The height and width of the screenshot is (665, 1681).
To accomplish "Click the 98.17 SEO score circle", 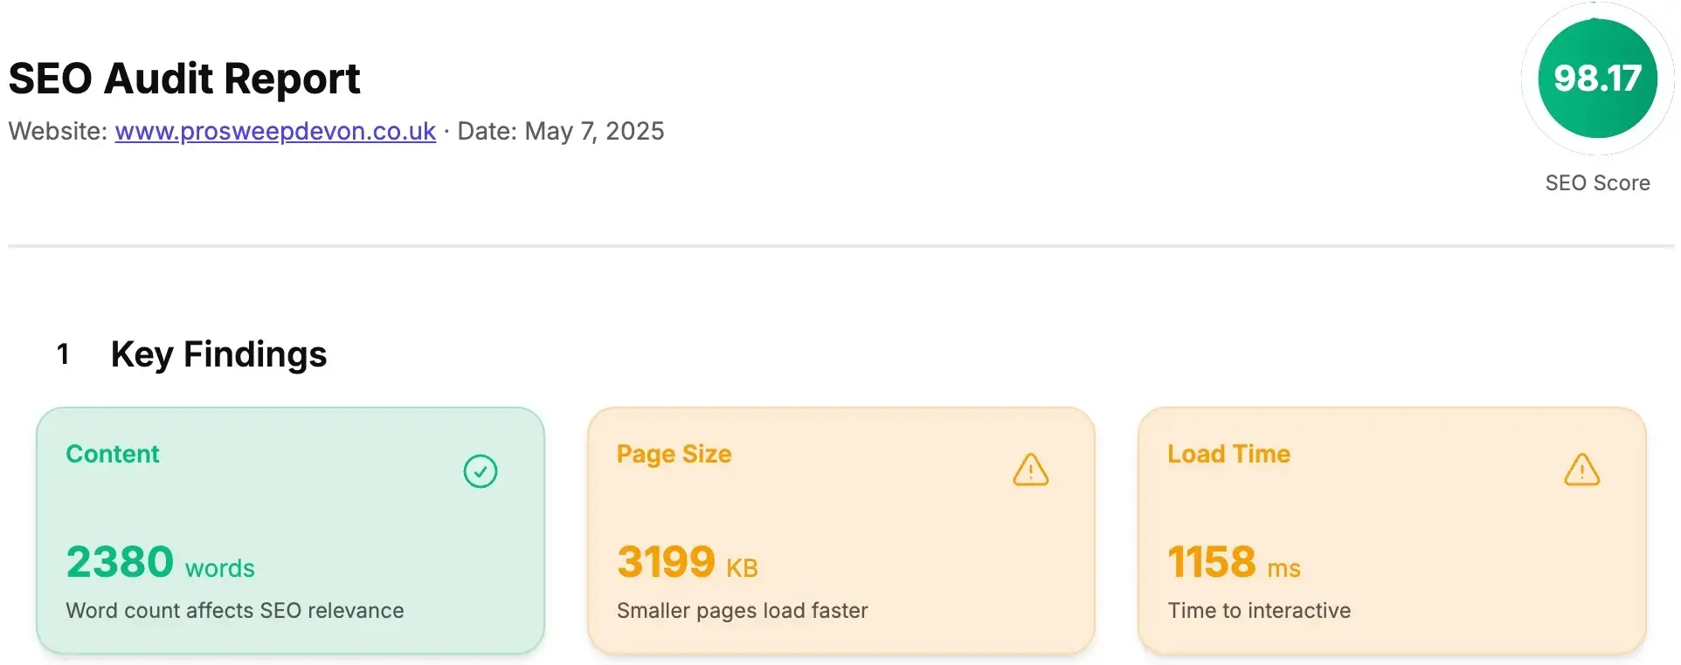I will point(1597,79).
